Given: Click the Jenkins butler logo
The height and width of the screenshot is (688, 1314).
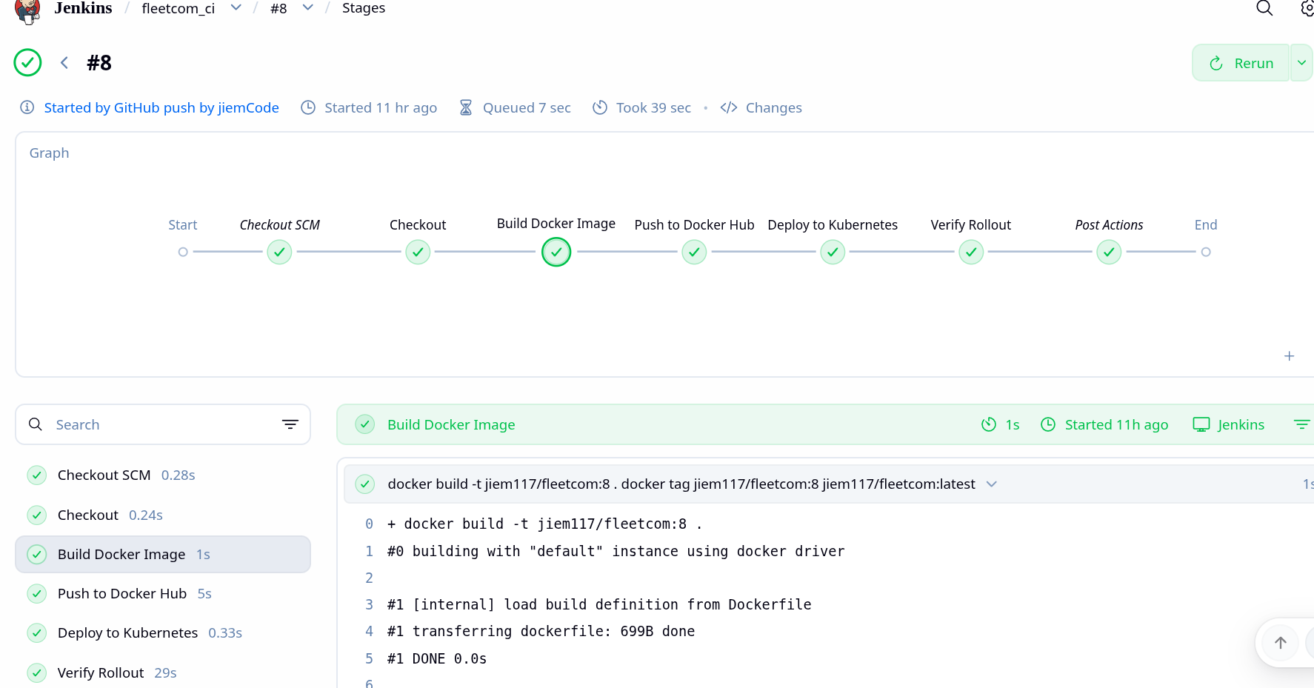Looking at the screenshot, I should 27,12.
